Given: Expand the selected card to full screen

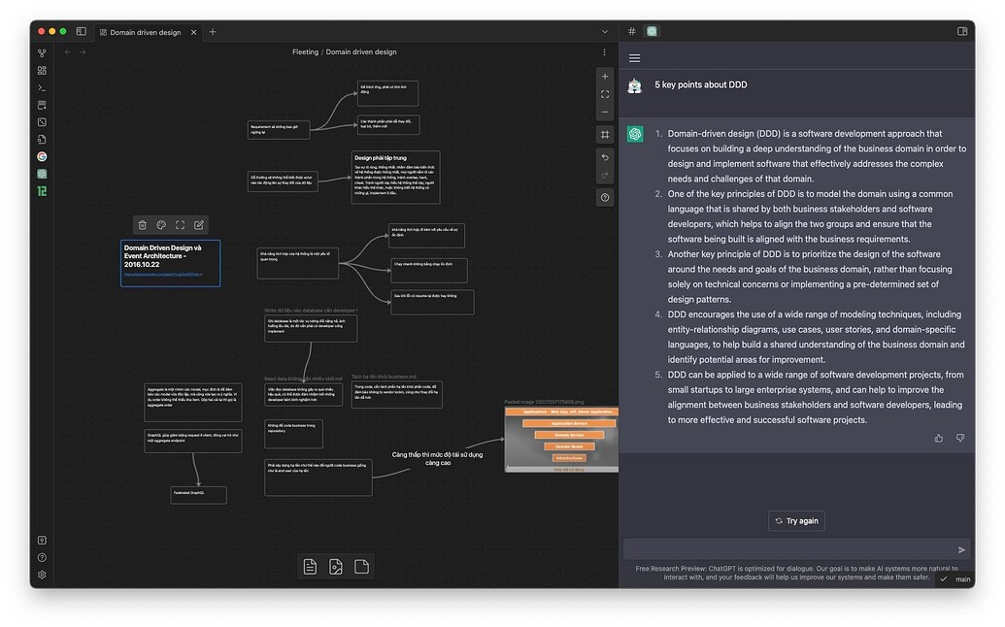Looking at the screenshot, I should coord(180,224).
